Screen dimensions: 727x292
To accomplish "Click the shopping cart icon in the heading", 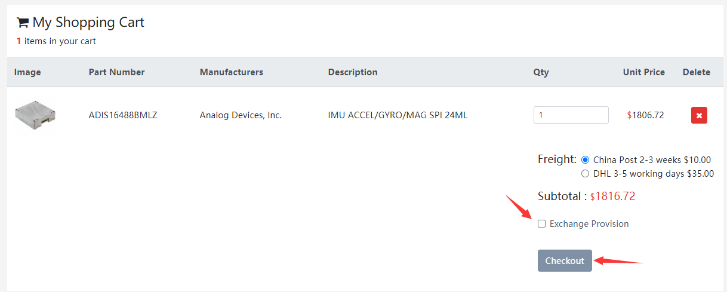I will [23, 23].
